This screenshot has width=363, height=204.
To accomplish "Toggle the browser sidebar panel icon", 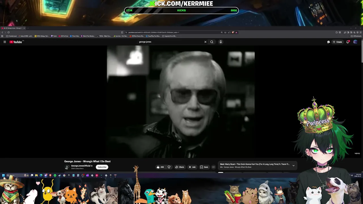I will [348, 32].
